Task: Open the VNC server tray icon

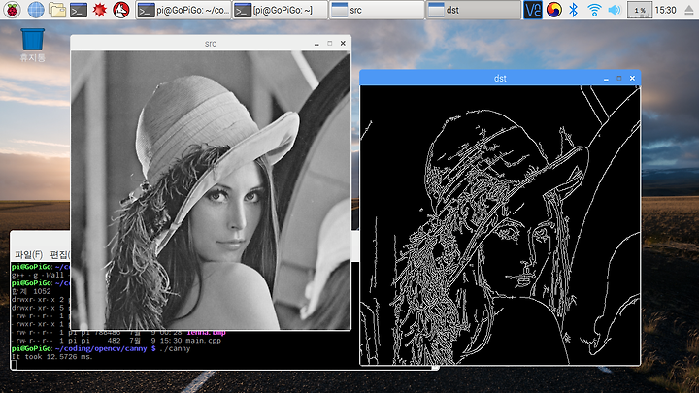Action: pos(533,10)
